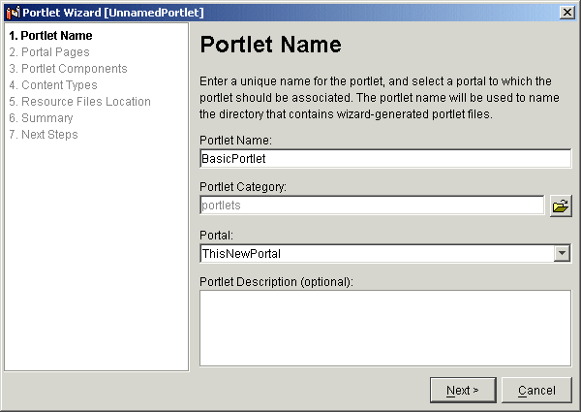Cancel the Portlet Wizard
The image size is (581, 412).
point(536,390)
